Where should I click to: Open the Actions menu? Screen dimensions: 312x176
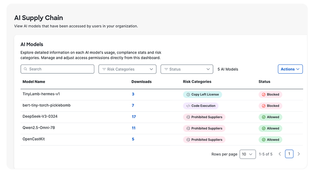[x=290, y=69]
